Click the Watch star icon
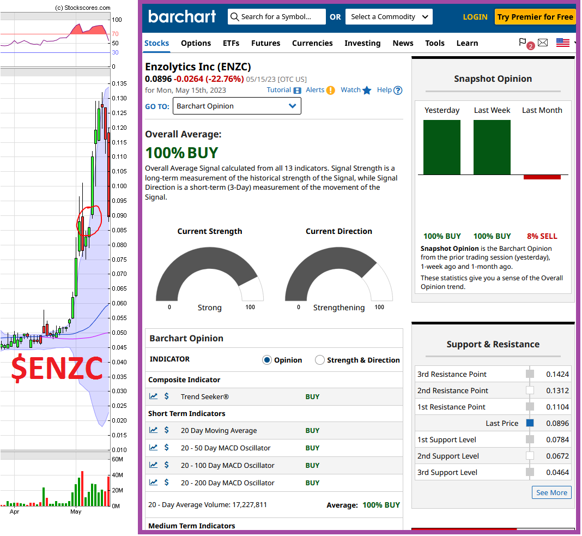This screenshot has width=582, height=536. click(x=368, y=90)
